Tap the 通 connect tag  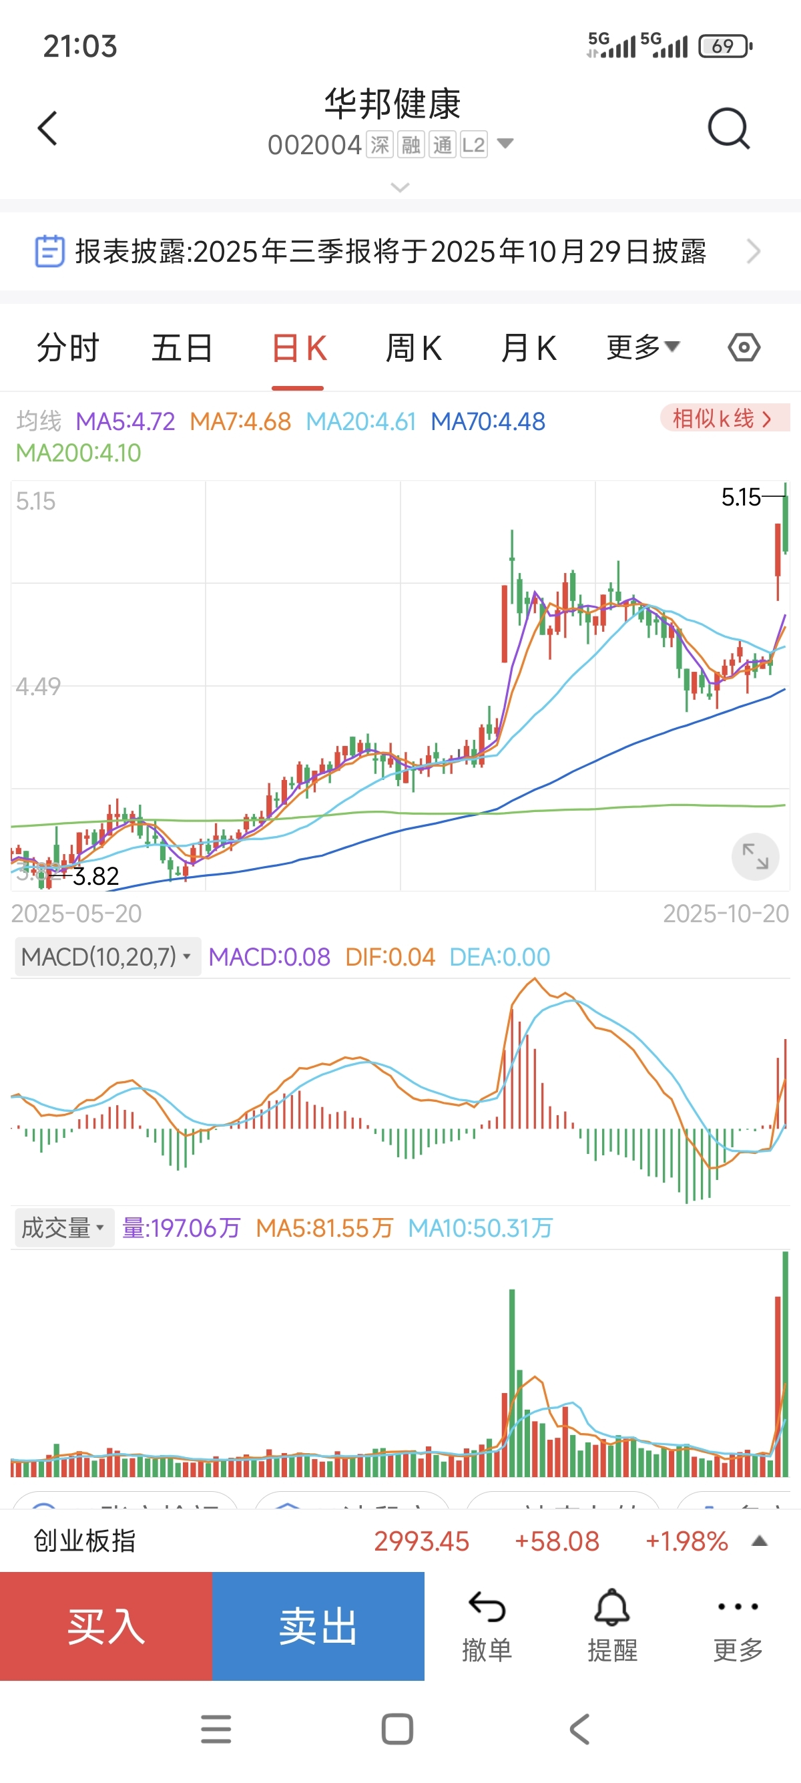[x=443, y=145]
